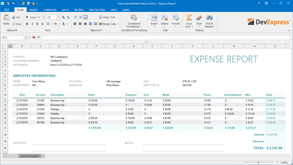Select column F header

pos(97,46)
